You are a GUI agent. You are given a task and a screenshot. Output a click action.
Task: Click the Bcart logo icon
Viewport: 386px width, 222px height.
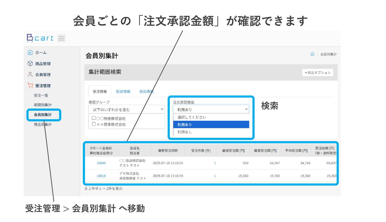pos(30,38)
